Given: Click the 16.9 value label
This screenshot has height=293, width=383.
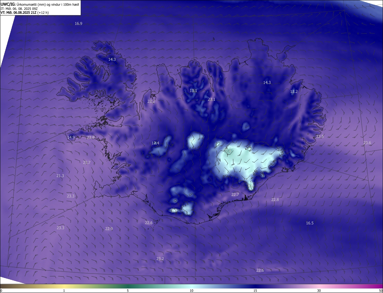Looking at the screenshot, I should point(78,23).
